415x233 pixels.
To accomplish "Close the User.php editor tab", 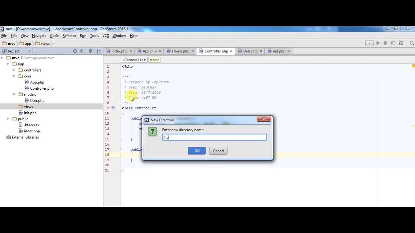I will pyautogui.click(x=261, y=51).
